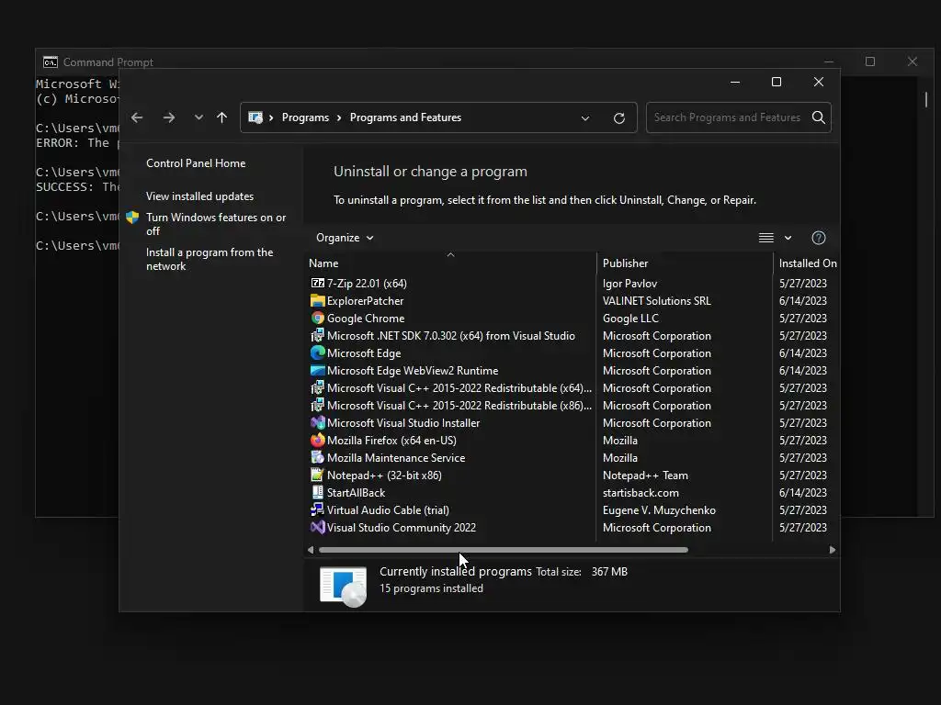Click the StartAllBack icon

point(317,492)
